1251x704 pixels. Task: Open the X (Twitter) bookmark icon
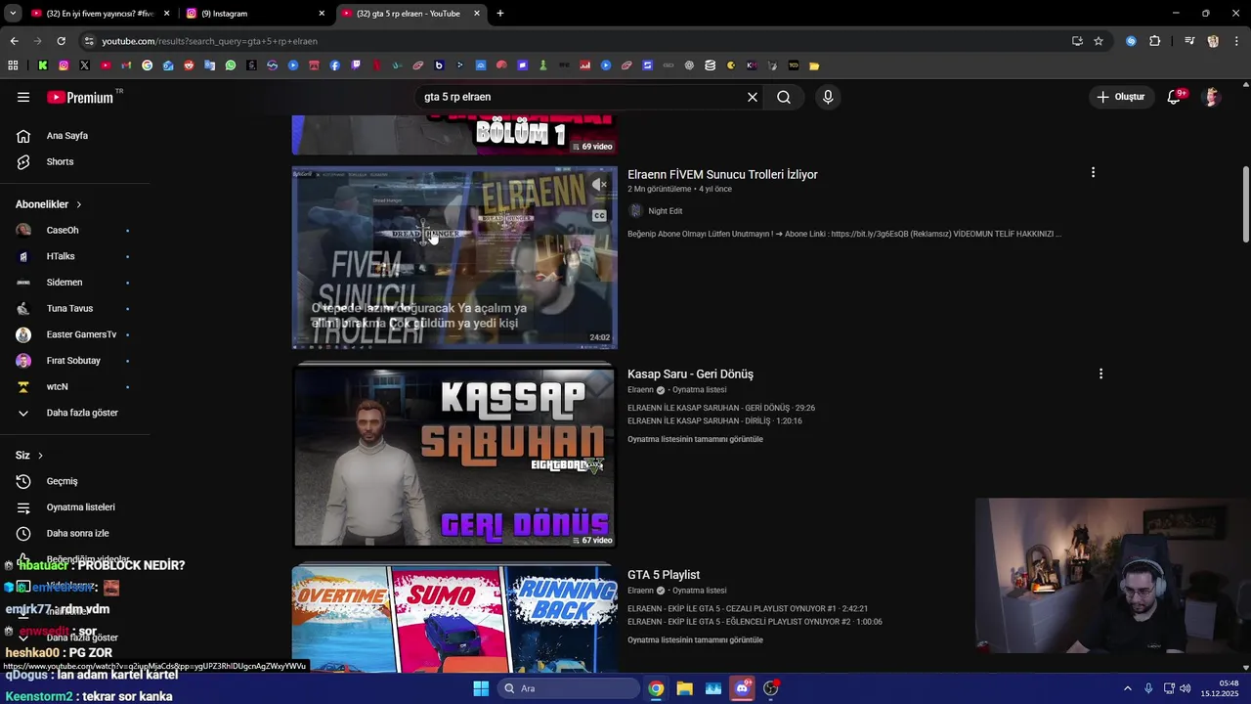click(84, 66)
